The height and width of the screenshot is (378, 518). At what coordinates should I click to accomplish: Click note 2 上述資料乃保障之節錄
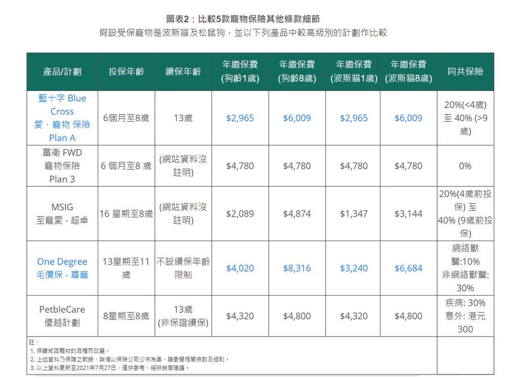pyautogui.click(x=129, y=359)
